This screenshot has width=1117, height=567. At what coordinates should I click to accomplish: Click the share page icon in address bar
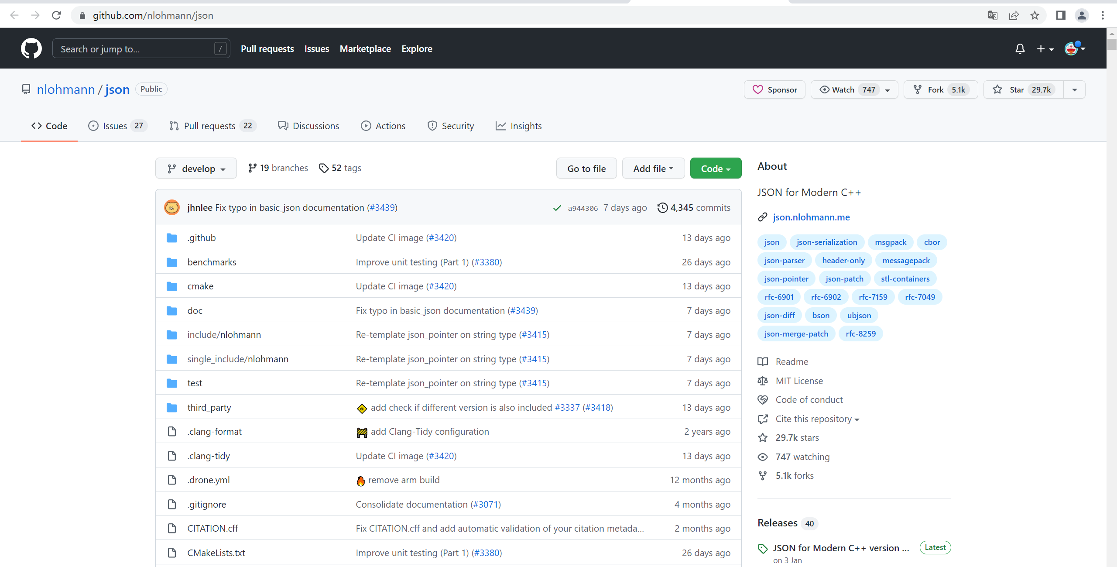pyautogui.click(x=1014, y=16)
